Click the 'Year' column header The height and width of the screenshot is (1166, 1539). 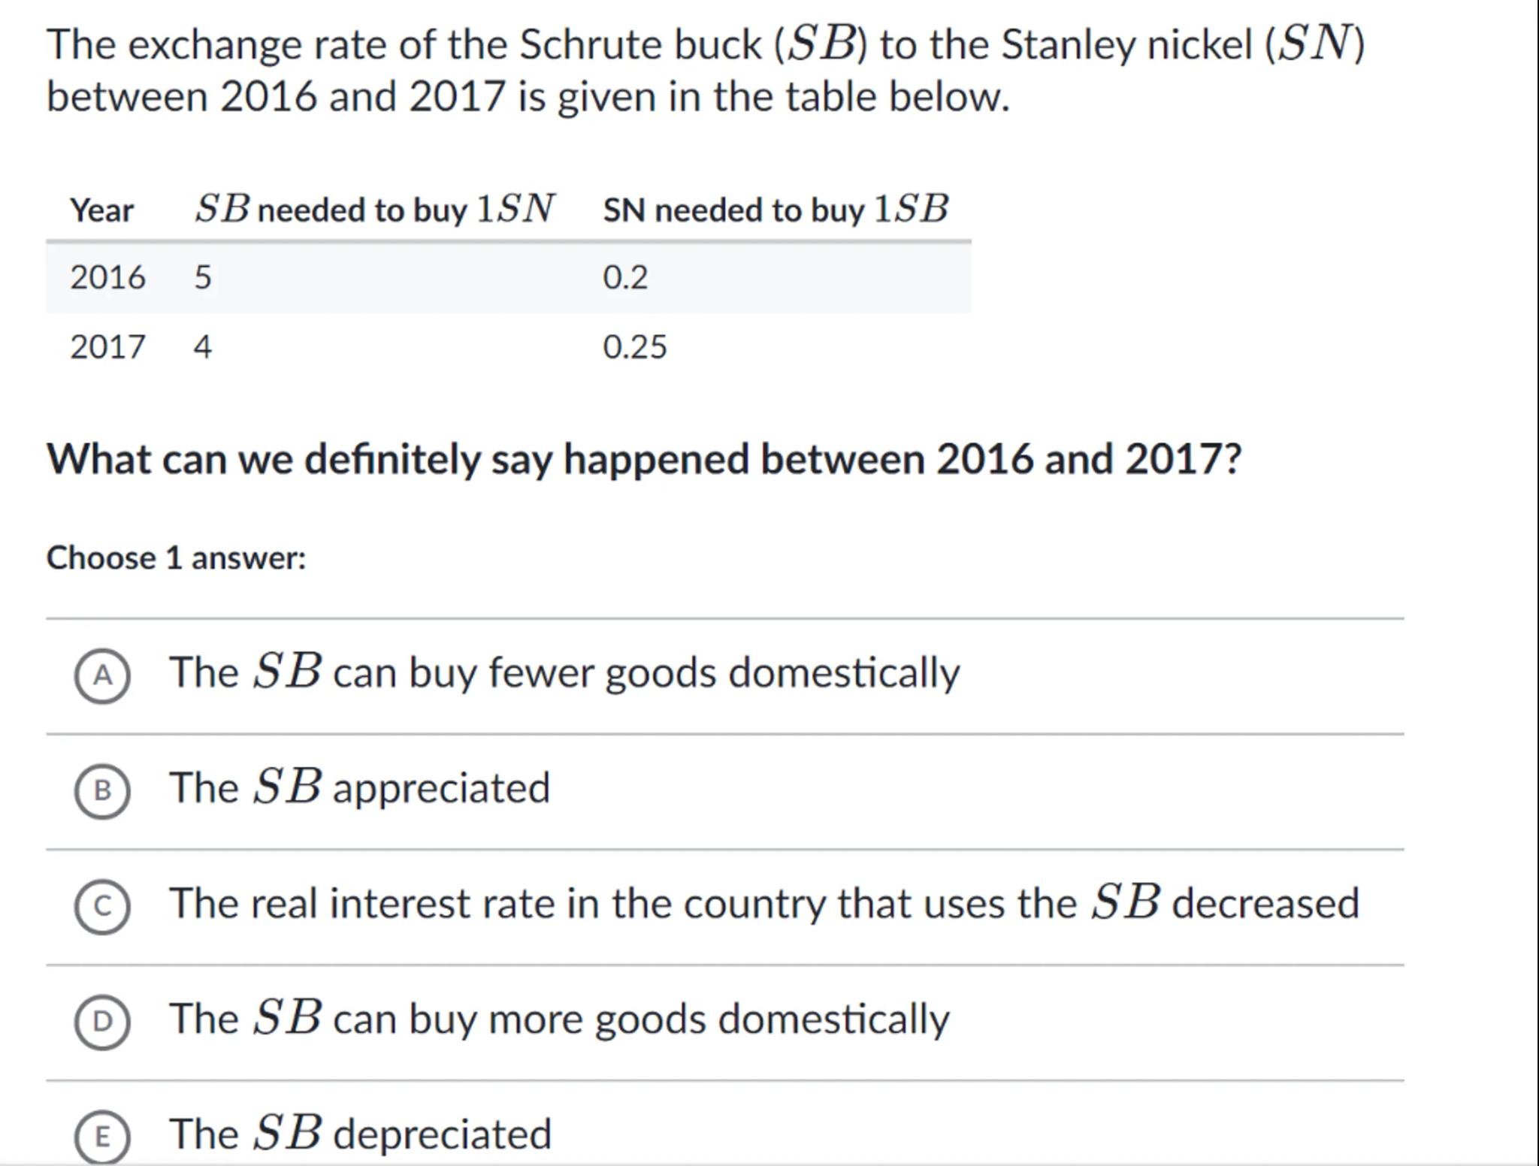tap(101, 210)
